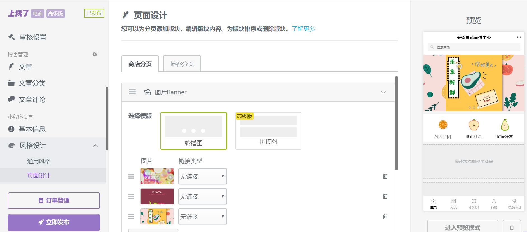This screenshot has height=232, width=527.
Task: Open the 了解更多 link
Action: (x=303, y=29)
